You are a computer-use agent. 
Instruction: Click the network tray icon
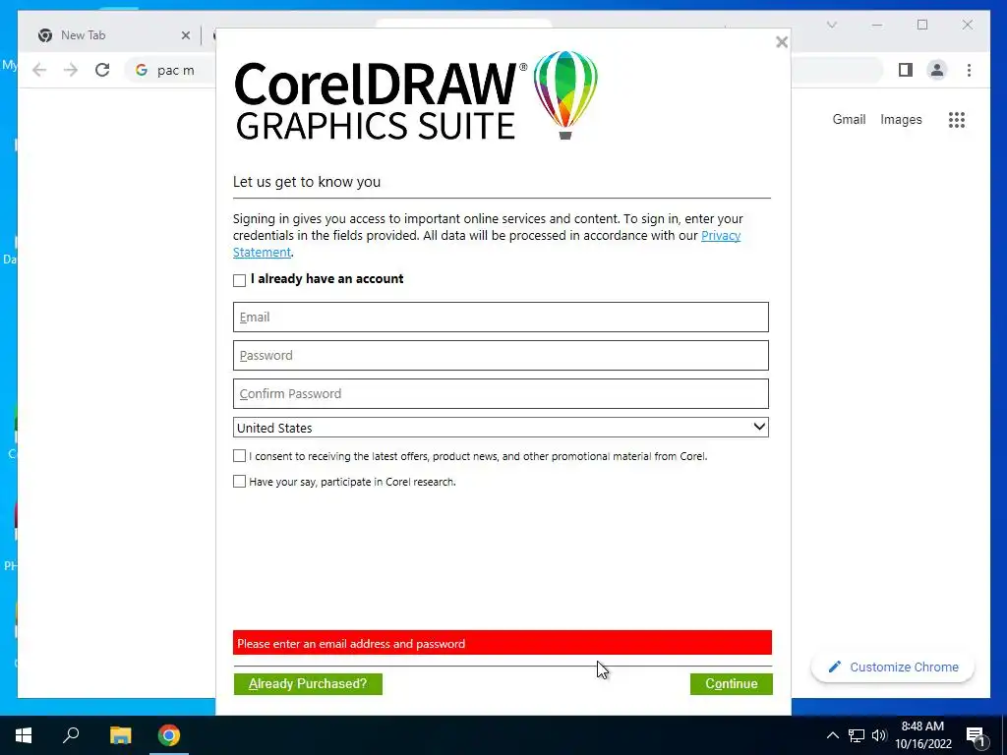pos(857,735)
